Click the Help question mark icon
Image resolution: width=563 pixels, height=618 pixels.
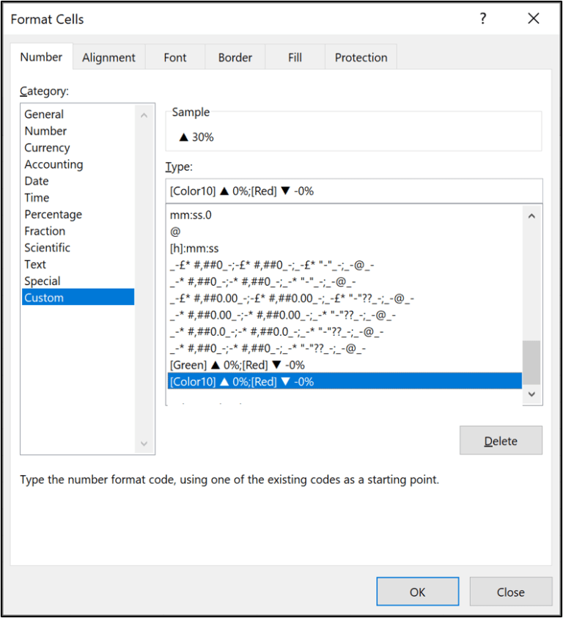pyautogui.click(x=483, y=19)
